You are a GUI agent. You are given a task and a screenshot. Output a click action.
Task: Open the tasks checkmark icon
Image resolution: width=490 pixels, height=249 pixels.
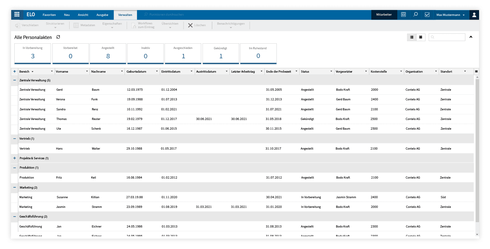[x=427, y=15]
